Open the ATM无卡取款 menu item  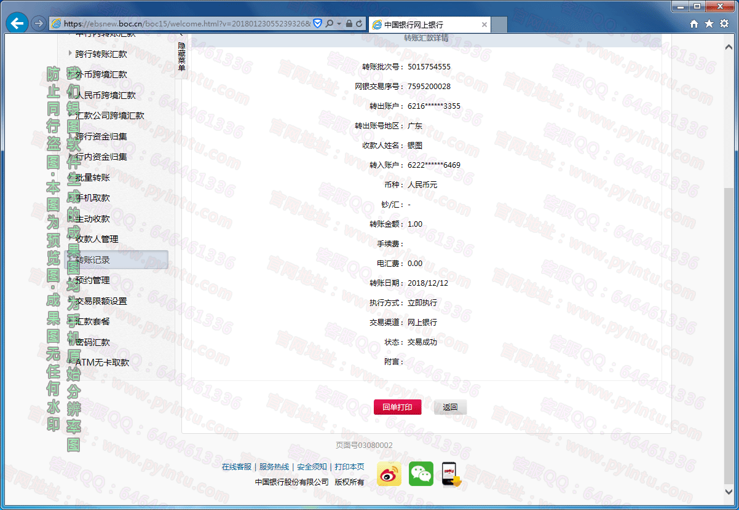[103, 363]
